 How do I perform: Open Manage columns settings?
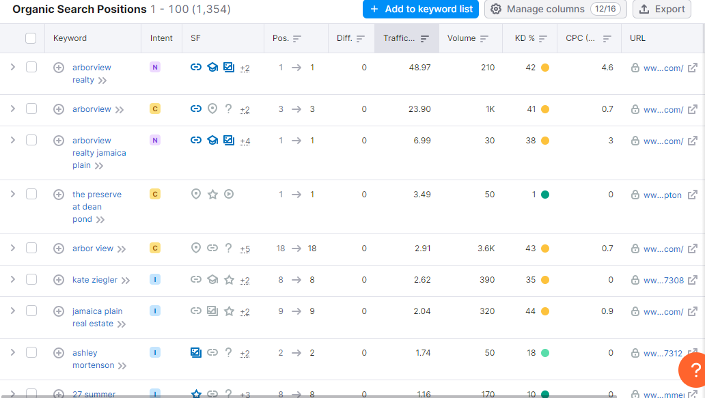tap(555, 9)
